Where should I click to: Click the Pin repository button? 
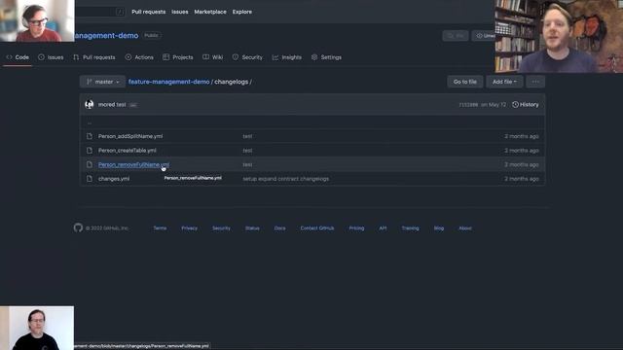456,36
